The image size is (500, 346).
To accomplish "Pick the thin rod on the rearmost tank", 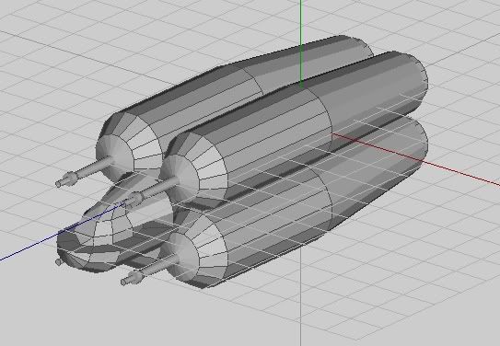I will coord(92,167).
